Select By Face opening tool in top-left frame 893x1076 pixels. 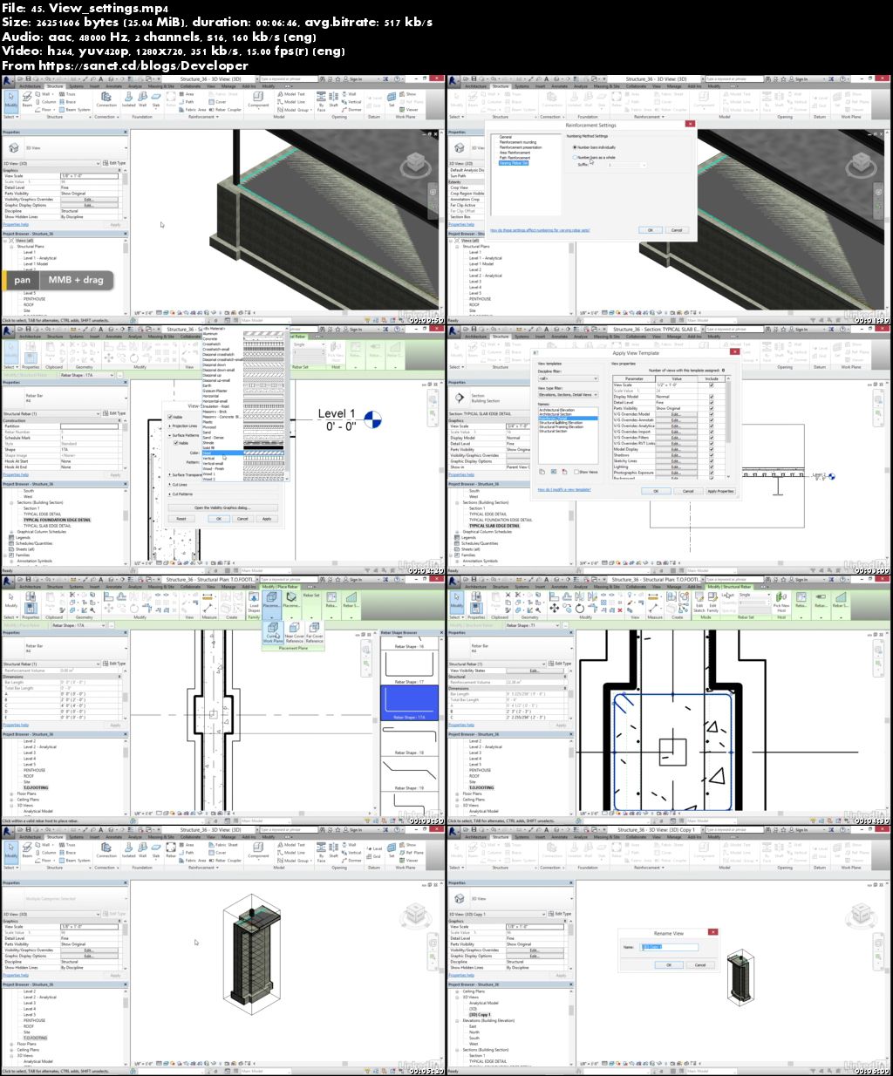[x=321, y=100]
